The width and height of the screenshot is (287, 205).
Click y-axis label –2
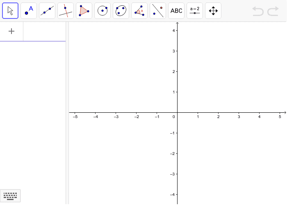tap(173, 154)
